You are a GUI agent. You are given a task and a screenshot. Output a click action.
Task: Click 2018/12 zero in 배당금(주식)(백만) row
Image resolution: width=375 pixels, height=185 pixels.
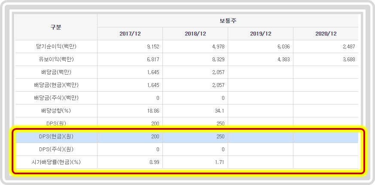click(223, 98)
